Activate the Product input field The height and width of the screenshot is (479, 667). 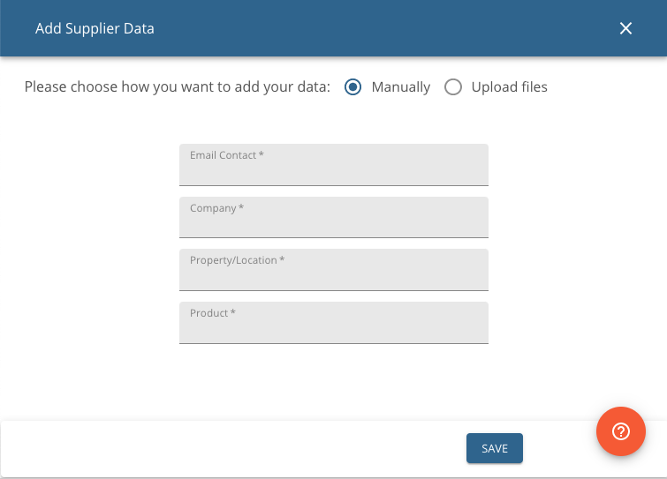(334, 323)
